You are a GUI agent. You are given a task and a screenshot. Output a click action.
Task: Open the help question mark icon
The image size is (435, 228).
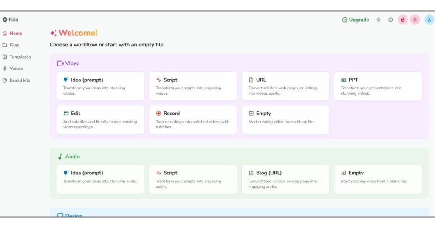point(390,20)
